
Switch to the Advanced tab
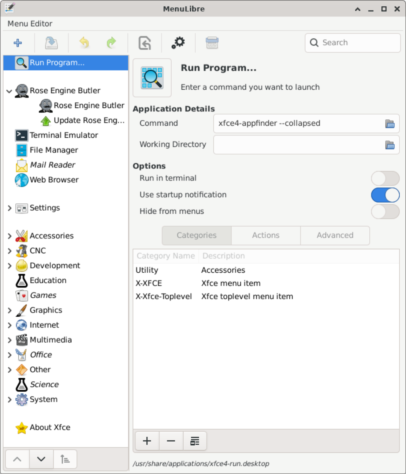click(x=335, y=235)
